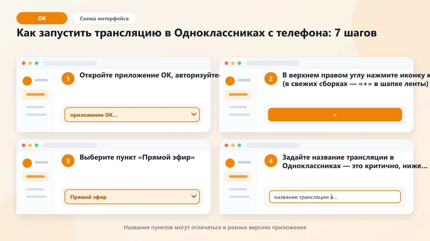
Task: Open the Прямой эфир dropdown
Action: tap(132, 197)
